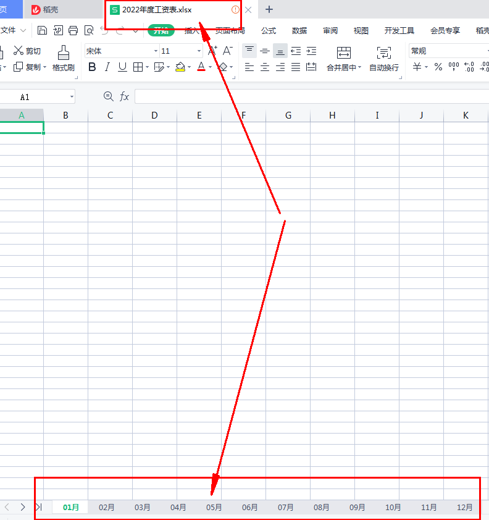Click the clear formatting eraser icon

click(x=223, y=67)
